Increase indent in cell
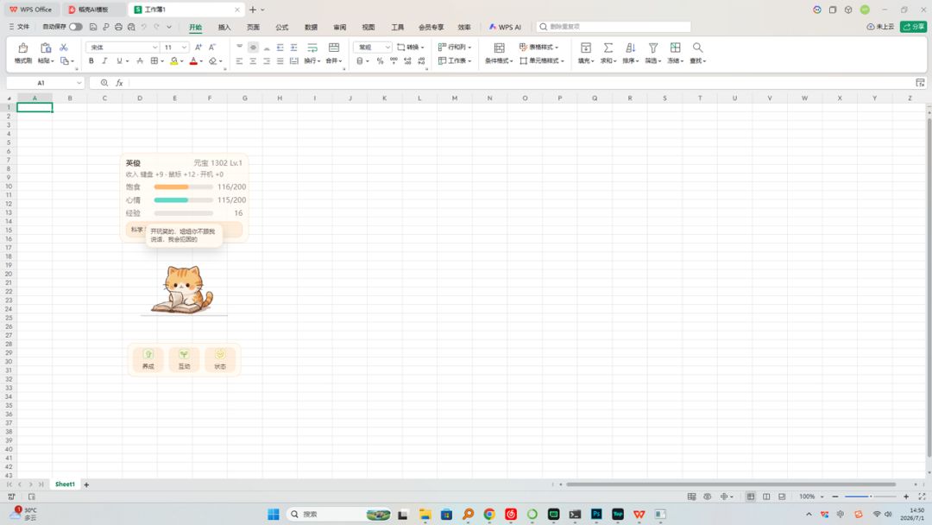 coord(293,47)
